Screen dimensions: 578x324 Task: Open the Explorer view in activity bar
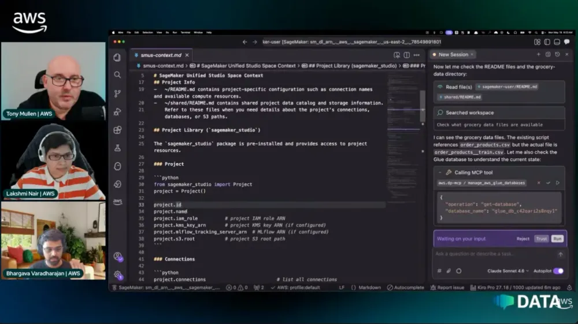click(117, 58)
